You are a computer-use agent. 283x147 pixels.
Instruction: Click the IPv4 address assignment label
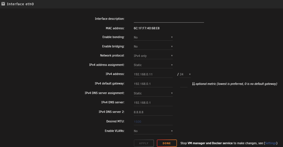tap(107, 65)
